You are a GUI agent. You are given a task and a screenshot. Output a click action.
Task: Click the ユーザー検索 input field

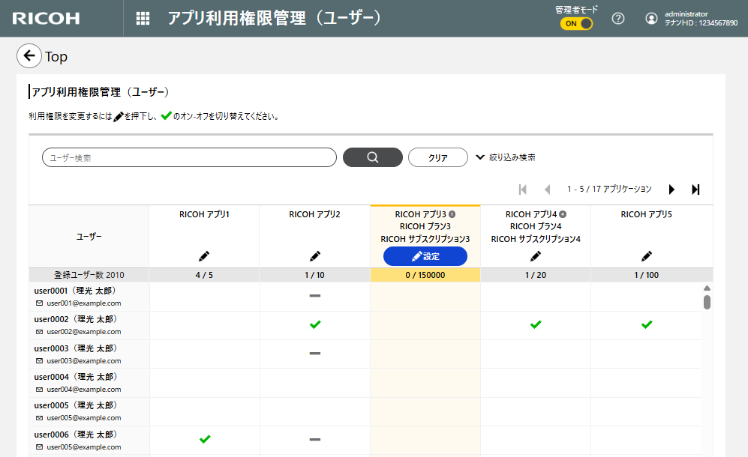click(x=189, y=157)
